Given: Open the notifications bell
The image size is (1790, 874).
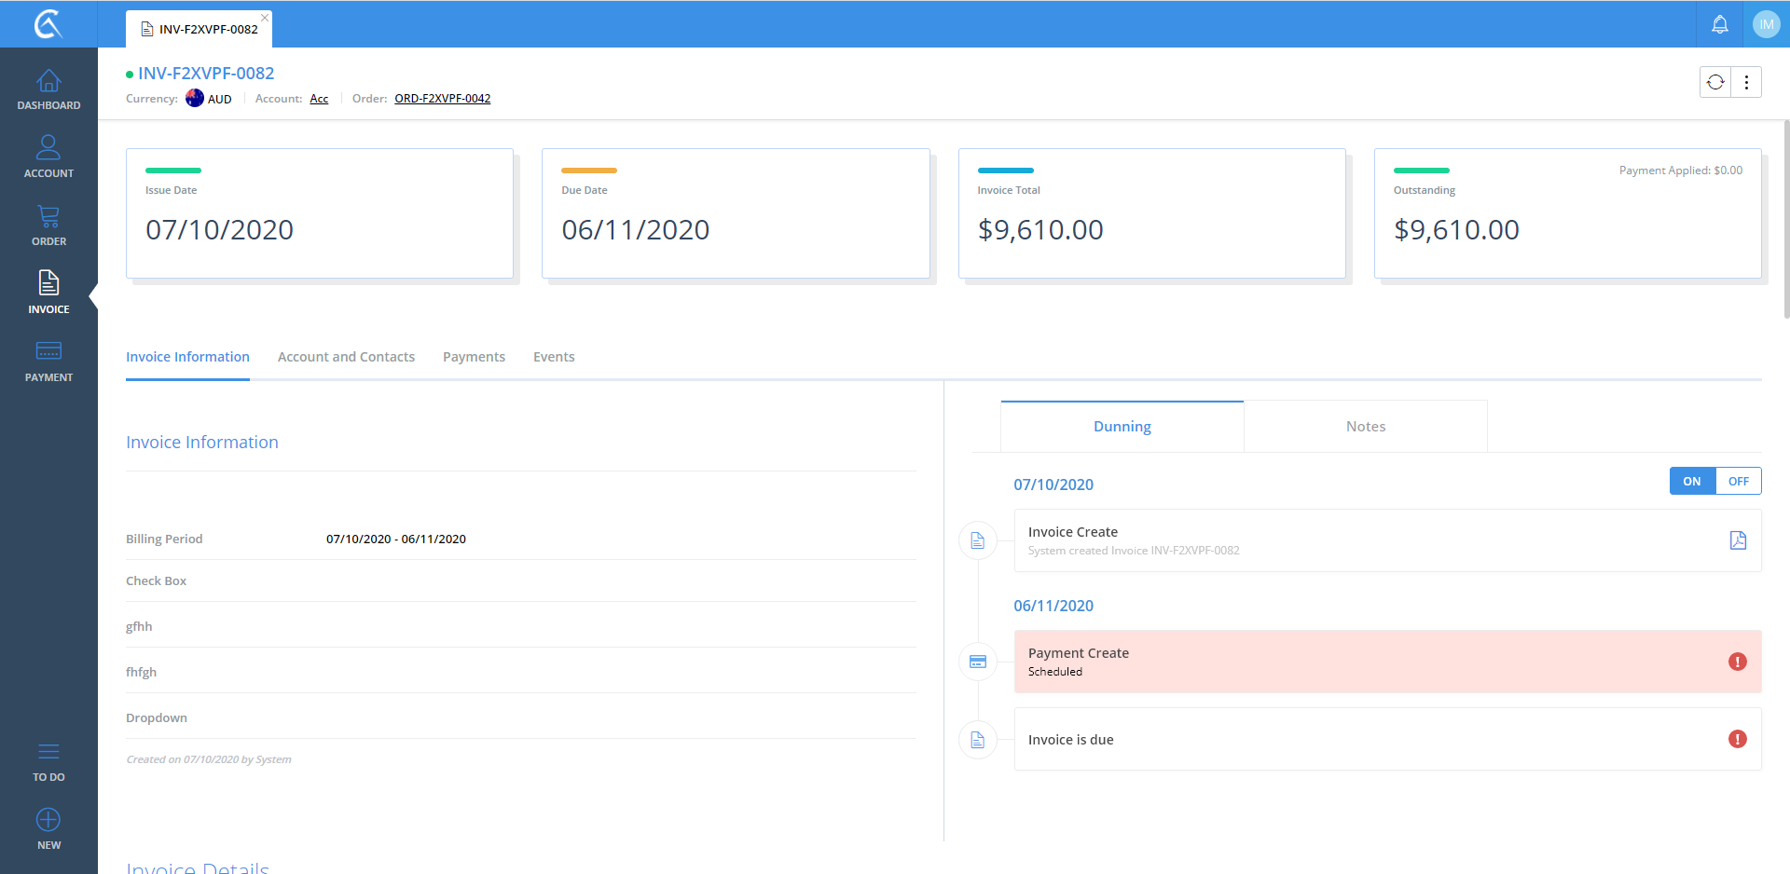Looking at the screenshot, I should [x=1719, y=24].
